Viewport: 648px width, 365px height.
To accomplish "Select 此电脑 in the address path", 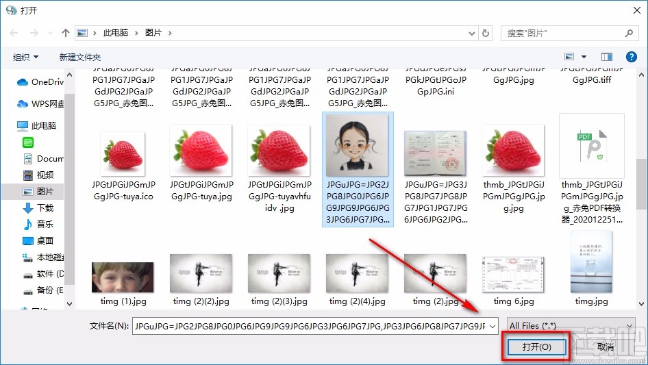I will pos(116,33).
